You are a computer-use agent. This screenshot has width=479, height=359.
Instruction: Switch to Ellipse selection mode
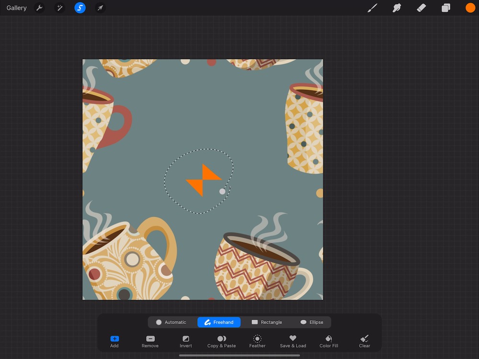tap(311, 322)
